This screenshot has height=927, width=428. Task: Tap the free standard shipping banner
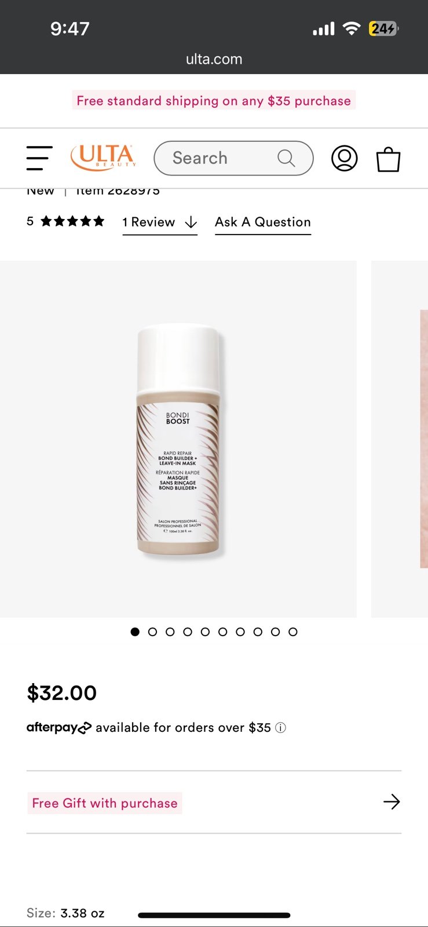pos(214,101)
